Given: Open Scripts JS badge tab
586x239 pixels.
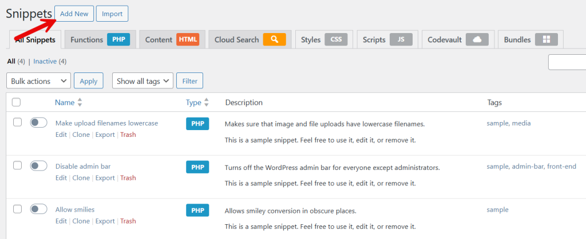Looking at the screenshot, I should coord(401,40).
